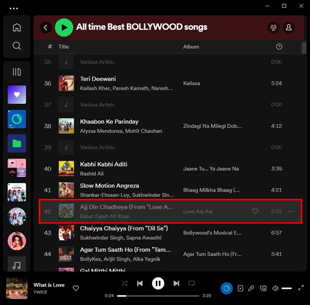Open Your Library icon
This screenshot has width=310, height=305.
17,72
